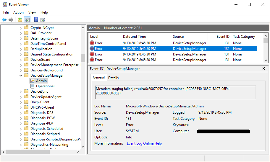Click the Diagnosis-PLA folder icon
Viewport: 270px width, 162px height.
[x=26, y=123]
